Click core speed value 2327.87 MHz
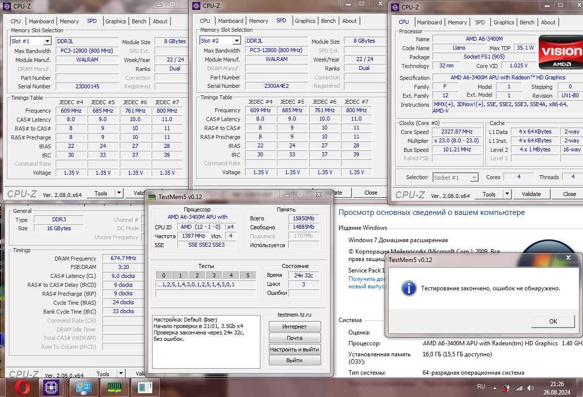The height and width of the screenshot is (397, 583). coord(457,132)
